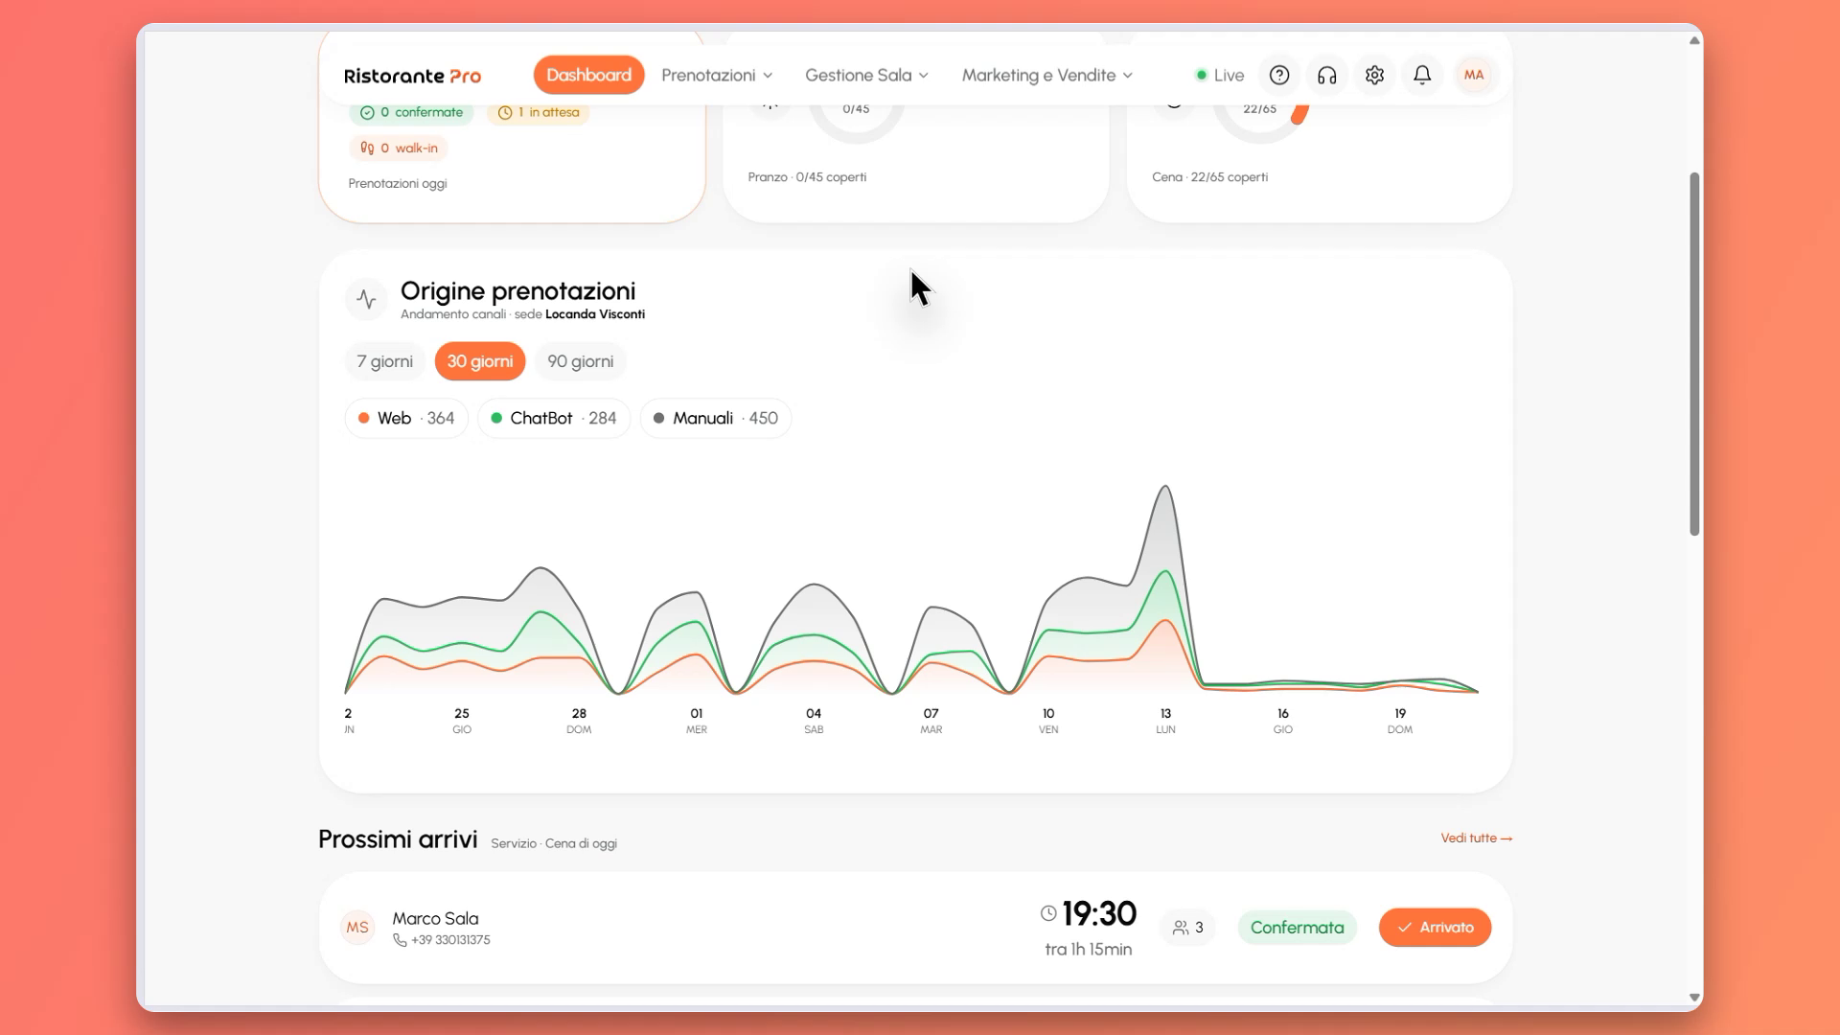The height and width of the screenshot is (1035, 1840).
Task: Click the Confermata status badge
Action: tap(1297, 928)
